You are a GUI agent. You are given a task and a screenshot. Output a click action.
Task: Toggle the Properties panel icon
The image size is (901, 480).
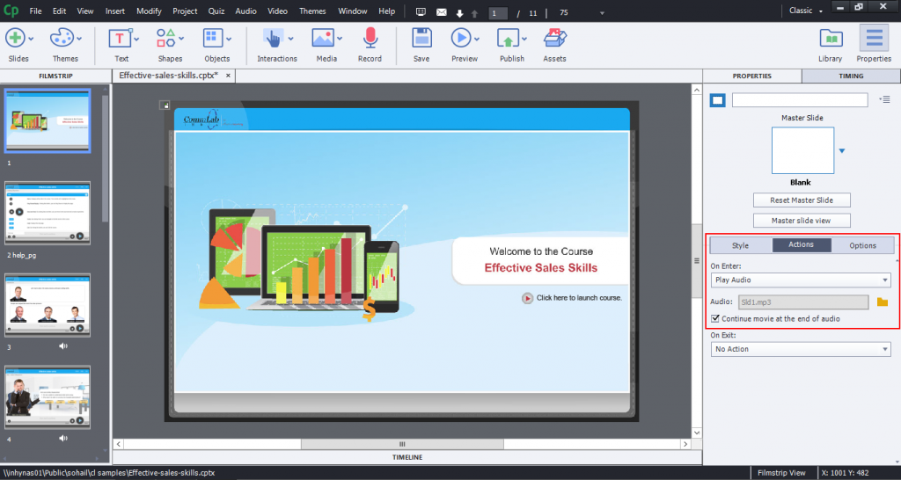(874, 39)
